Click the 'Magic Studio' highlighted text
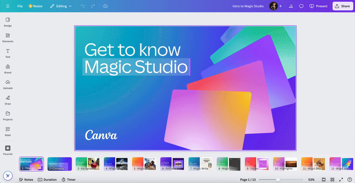The width and height of the screenshot is (355, 183). (x=136, y=67)
